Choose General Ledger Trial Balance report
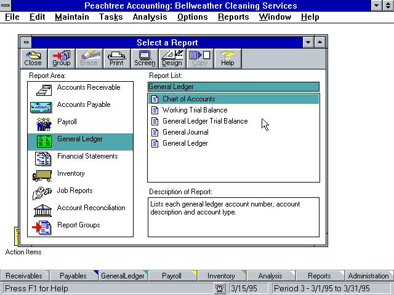This screenshot has height=295, width=394. pos(233,121)
